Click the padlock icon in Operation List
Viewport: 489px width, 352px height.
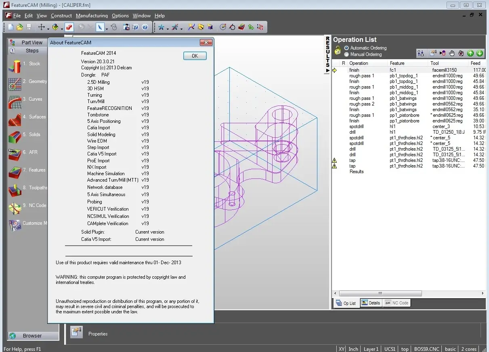click(x=337, y=51)
